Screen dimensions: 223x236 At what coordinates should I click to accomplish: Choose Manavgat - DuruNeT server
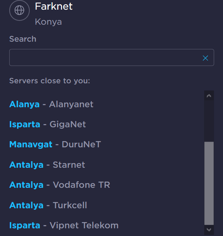[55, 145]
